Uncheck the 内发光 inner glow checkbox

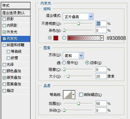pyautogui.click(x=4, y=38)
